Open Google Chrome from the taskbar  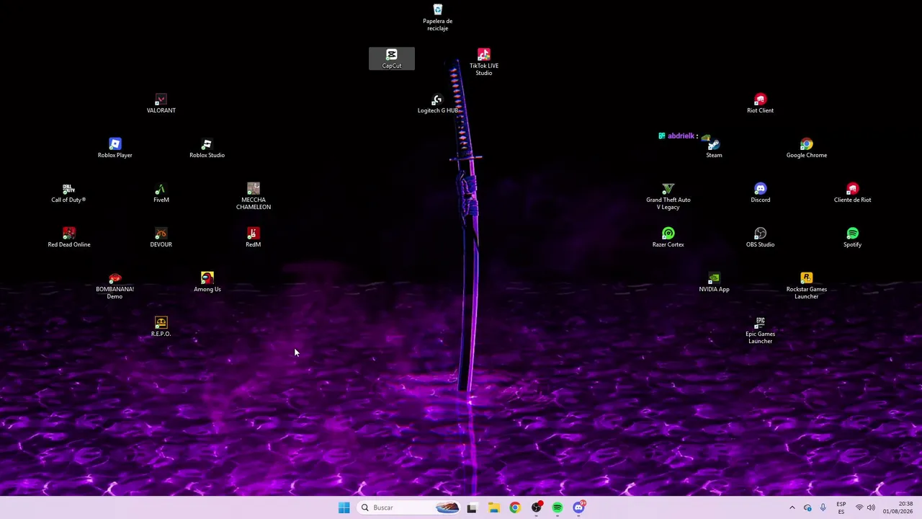point(514,507)
